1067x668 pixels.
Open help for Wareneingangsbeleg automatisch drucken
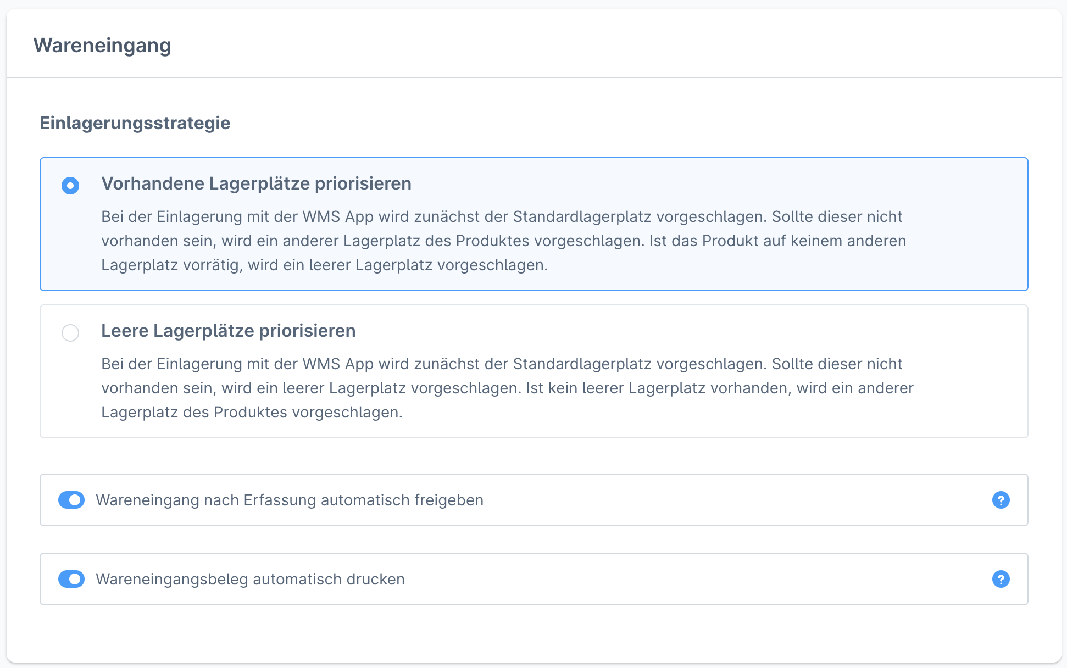(1002, 579)
